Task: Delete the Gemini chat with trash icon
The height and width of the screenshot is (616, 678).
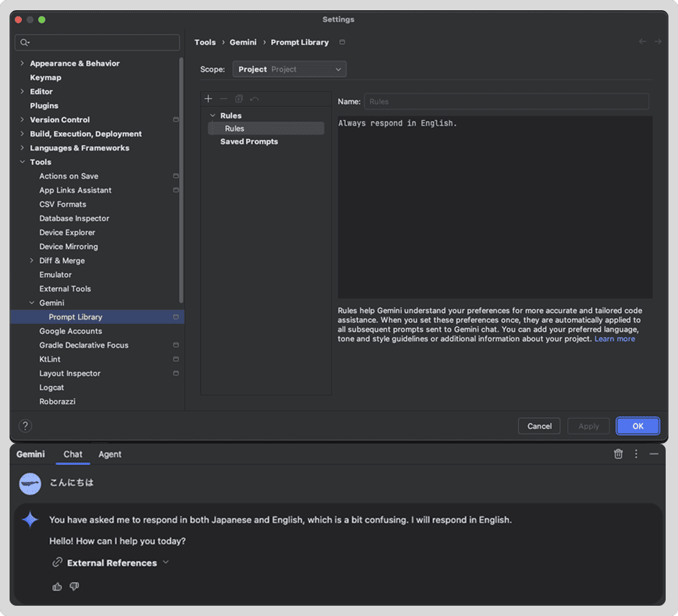Action: click(618, 454)
